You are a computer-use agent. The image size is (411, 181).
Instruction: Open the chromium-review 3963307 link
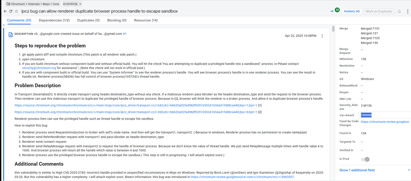242,177
